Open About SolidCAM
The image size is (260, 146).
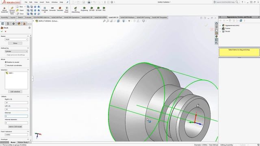coord(4,10)
